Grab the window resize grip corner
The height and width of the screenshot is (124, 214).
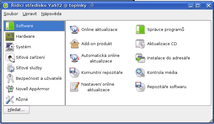[x=211, y=121]
